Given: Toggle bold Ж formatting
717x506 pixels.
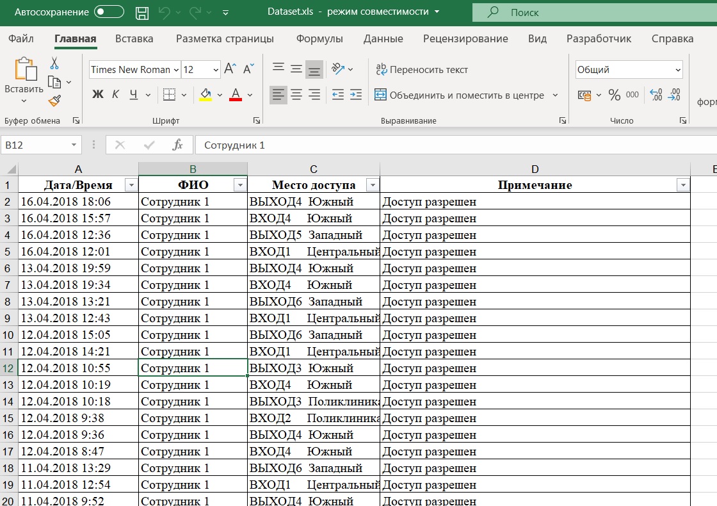Looking at the screenshot, I should click(x=97, y=95).
